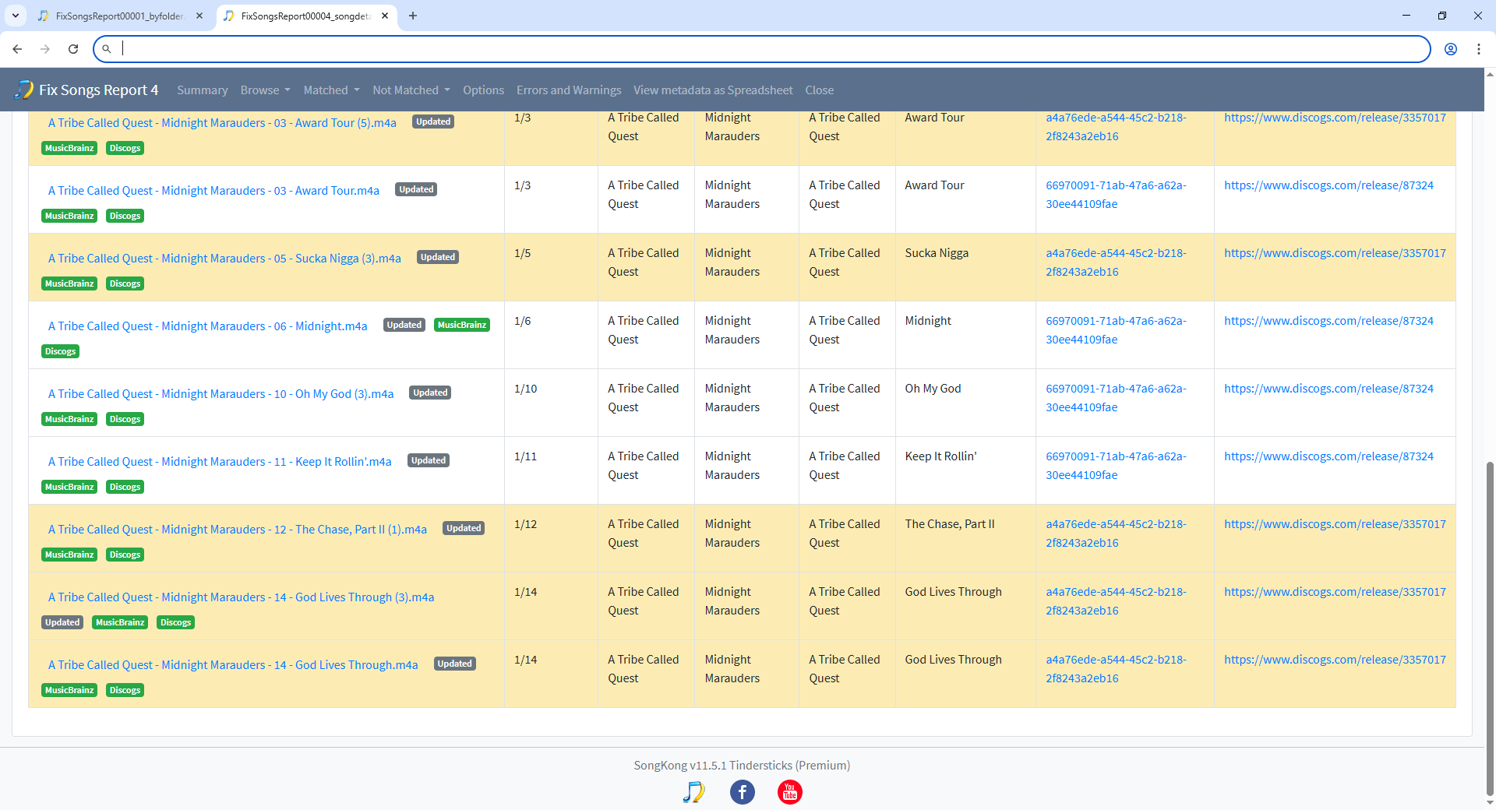This screenshot has width=1496, height=810.
Task: Open God Lives Through (3).m4a link
Action: [x=241, y=597]
